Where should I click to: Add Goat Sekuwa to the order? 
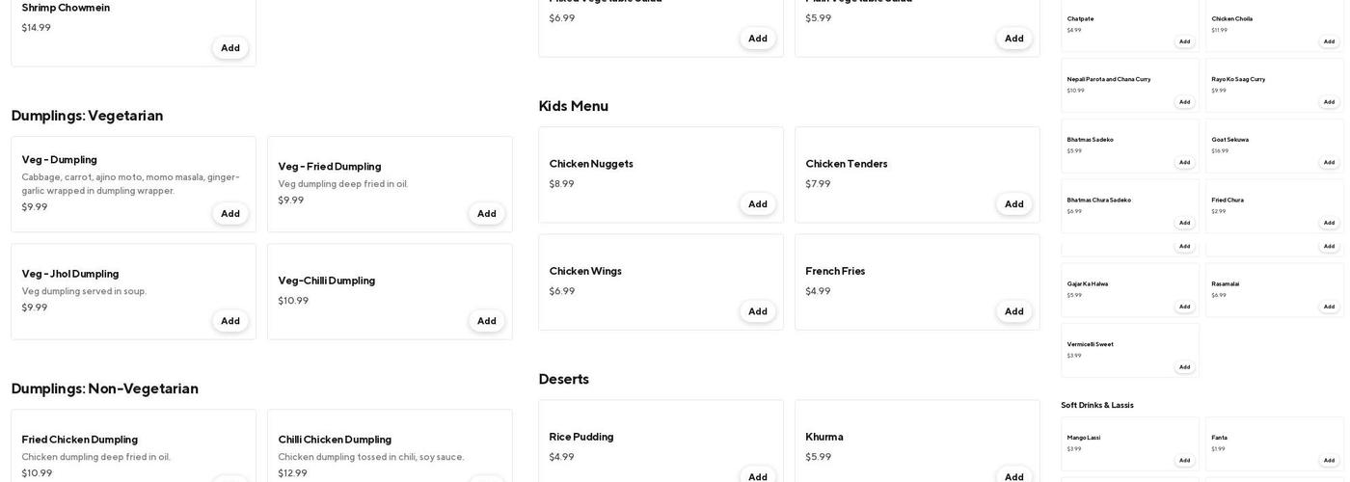click(x=1329, y=162)
